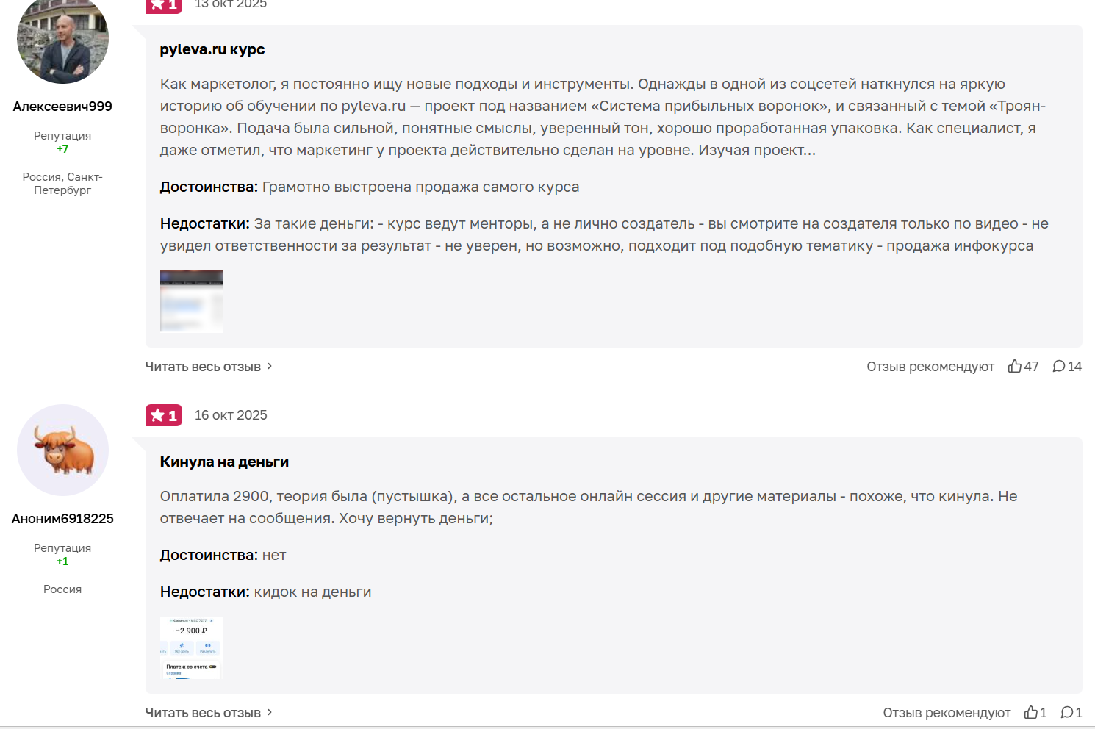Open Аноним6918225's bull avatar

point(62,450)
